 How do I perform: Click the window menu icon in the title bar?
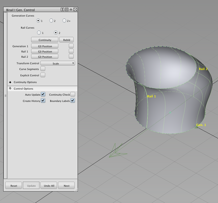(67, 9)
